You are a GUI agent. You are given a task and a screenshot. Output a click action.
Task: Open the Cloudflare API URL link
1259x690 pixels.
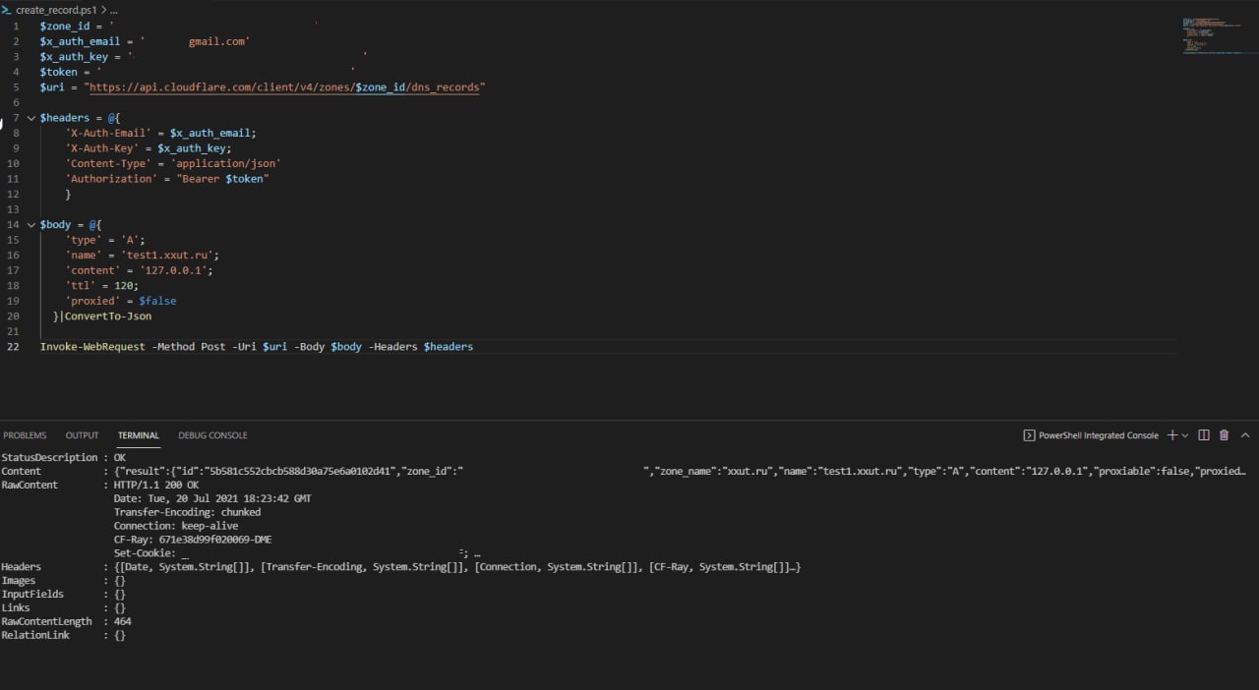(x=285, y=87)
